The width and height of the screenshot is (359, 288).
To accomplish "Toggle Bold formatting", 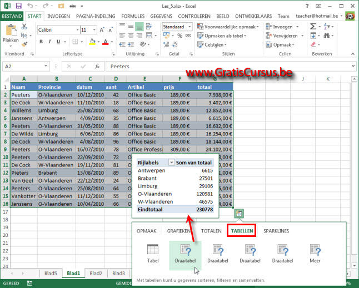I will click(41, 42).
